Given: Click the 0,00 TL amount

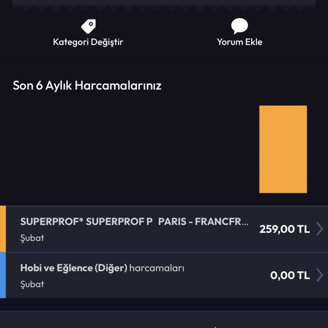Looking at the screenshot, I should [x=290, y=275].
